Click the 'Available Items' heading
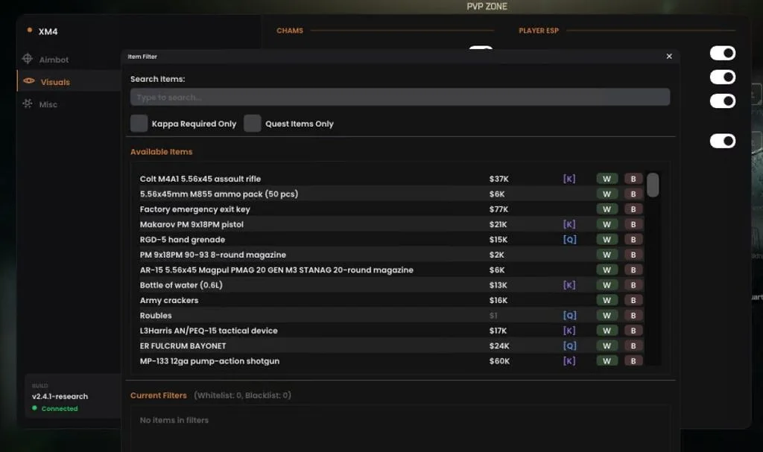This screenshot has height=452, width=763. click(x=161, y=152)
